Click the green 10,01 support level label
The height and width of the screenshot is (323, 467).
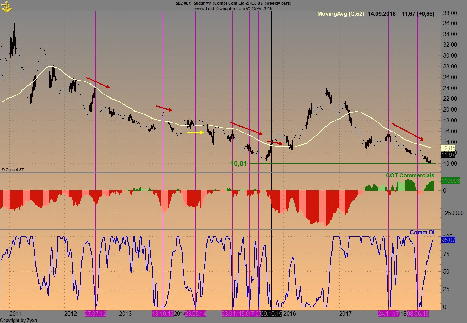point(238,163)
